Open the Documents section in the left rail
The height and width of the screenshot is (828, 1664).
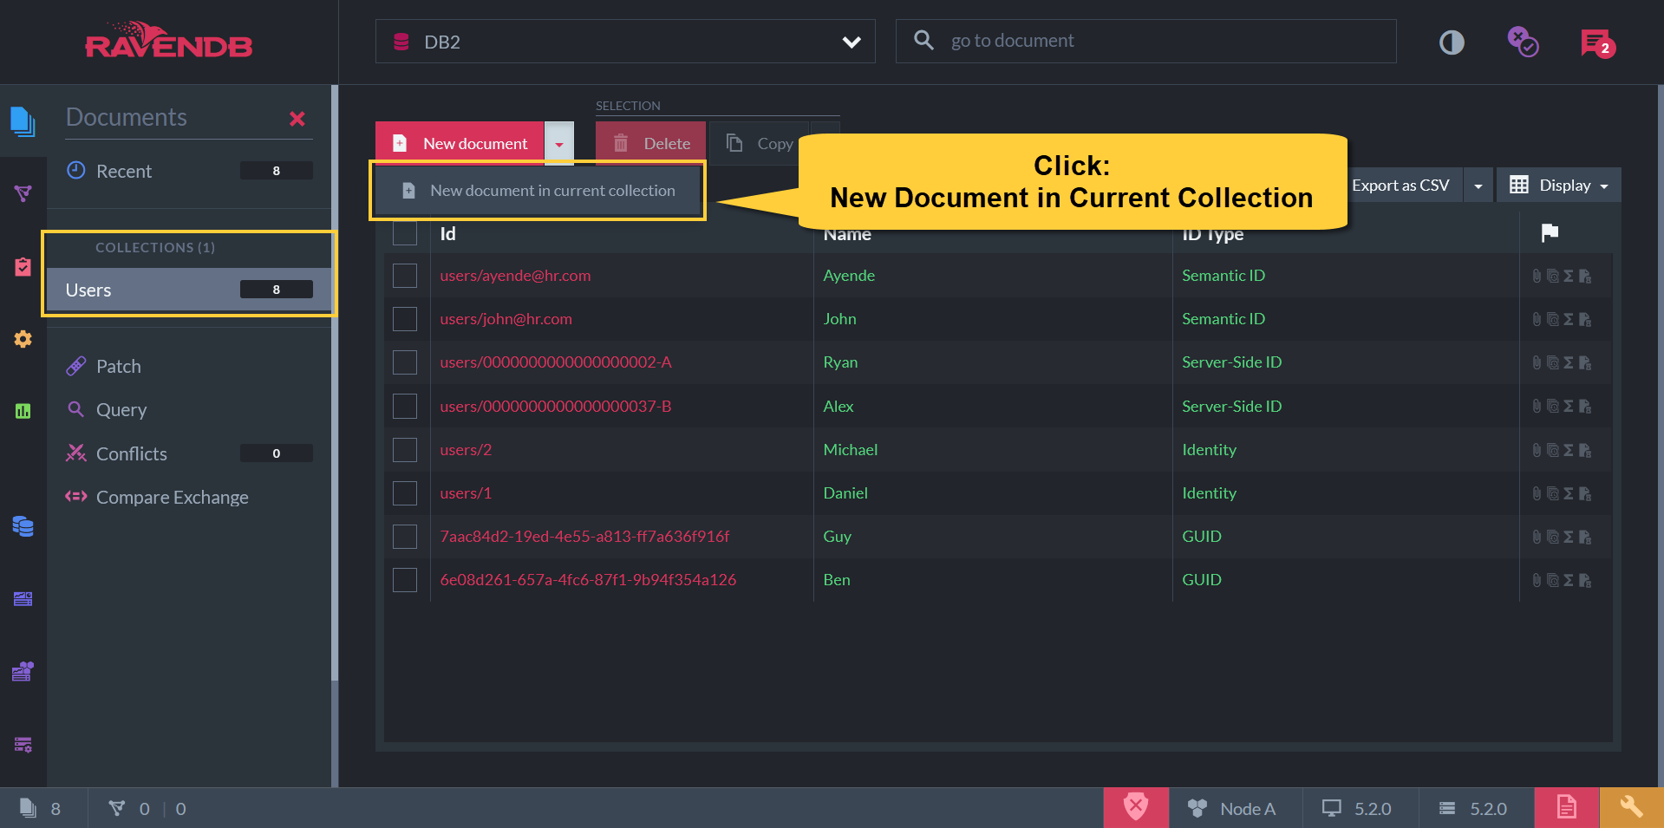(x=23, y=121)
